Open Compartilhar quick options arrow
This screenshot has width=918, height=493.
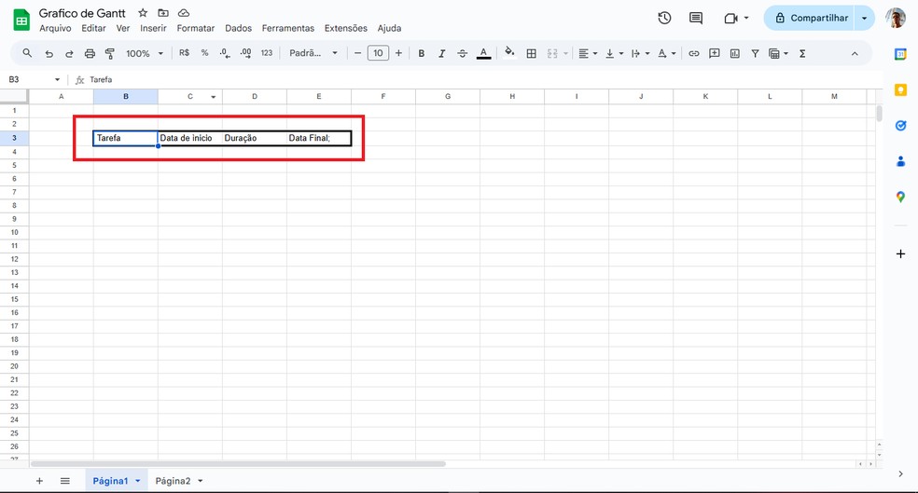tap(865, 18)
